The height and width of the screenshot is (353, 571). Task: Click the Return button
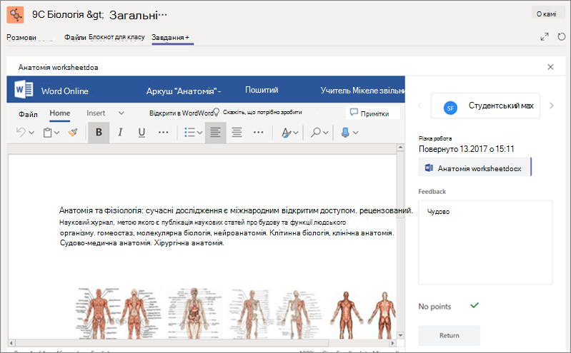click(449, 336)
